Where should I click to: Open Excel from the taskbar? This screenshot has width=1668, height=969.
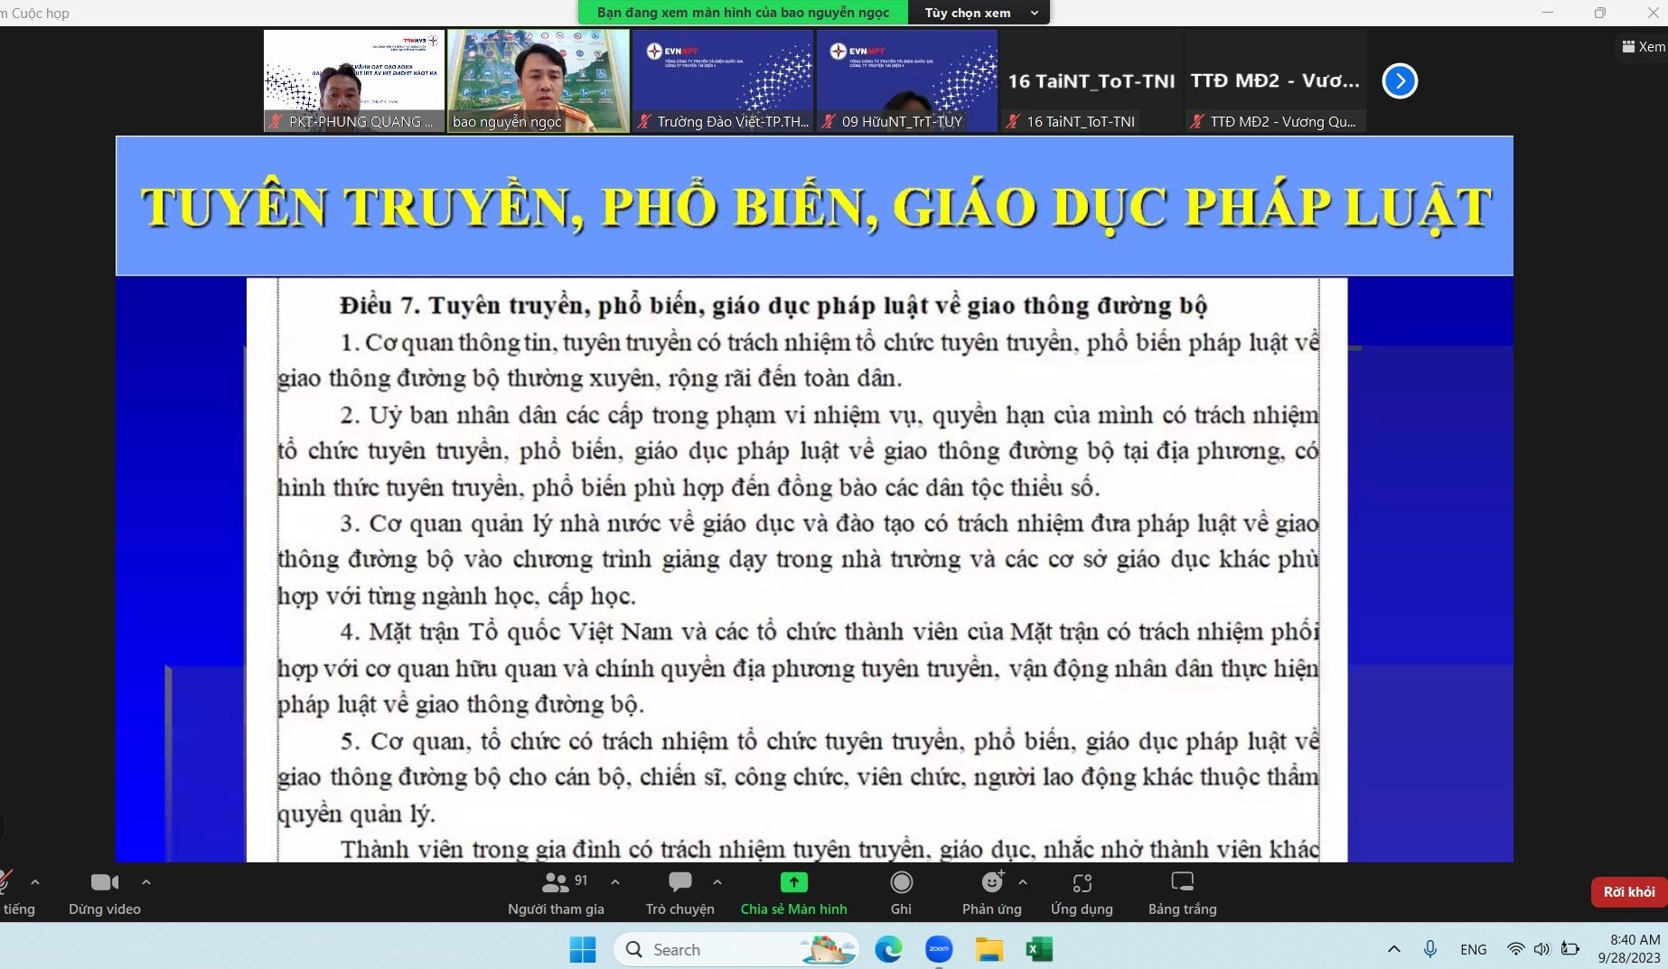tap(1039, 949)
